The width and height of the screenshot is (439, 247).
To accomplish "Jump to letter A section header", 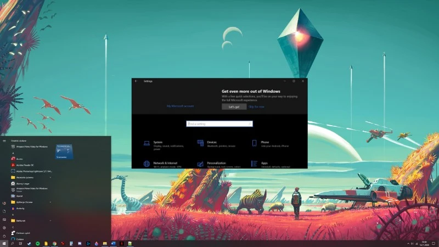I will coord(13,153).
